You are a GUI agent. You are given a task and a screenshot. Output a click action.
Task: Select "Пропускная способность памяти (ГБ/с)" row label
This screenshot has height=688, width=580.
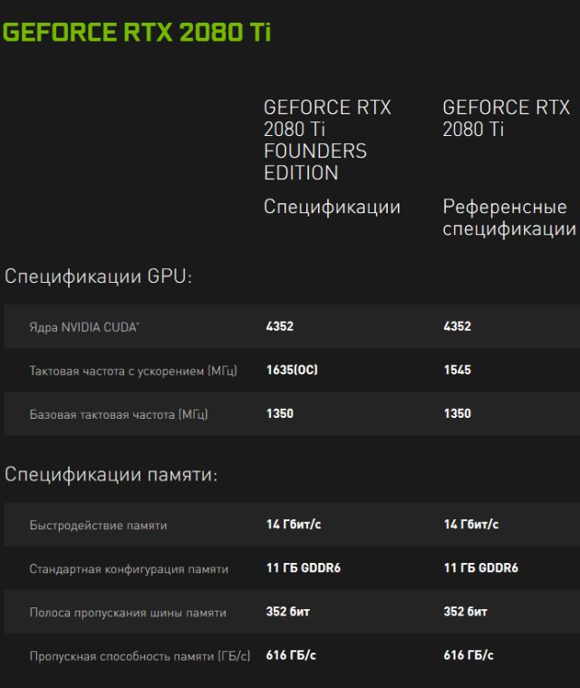(140, 656)
